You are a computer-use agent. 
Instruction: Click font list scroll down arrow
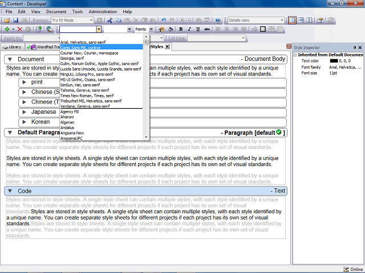pyautogui.click(x=146, y=137)
